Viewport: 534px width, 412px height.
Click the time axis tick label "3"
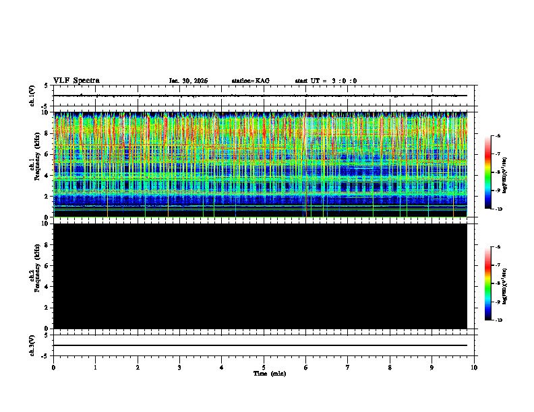tap(179, 367)
